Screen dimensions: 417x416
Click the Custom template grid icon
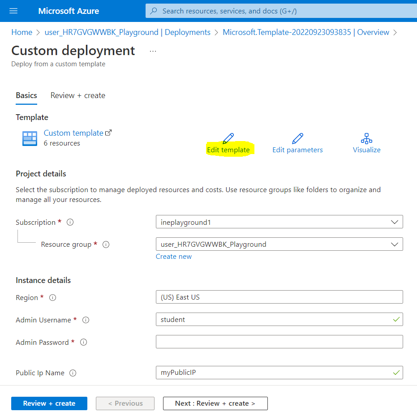(x=30, y=138)
